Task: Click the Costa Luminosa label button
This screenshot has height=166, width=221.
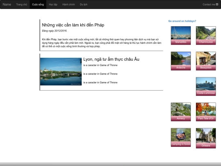Action: (206, 93)
